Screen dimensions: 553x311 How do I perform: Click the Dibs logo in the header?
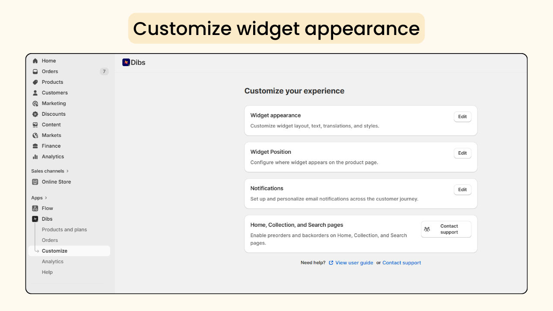click(126, 62)
